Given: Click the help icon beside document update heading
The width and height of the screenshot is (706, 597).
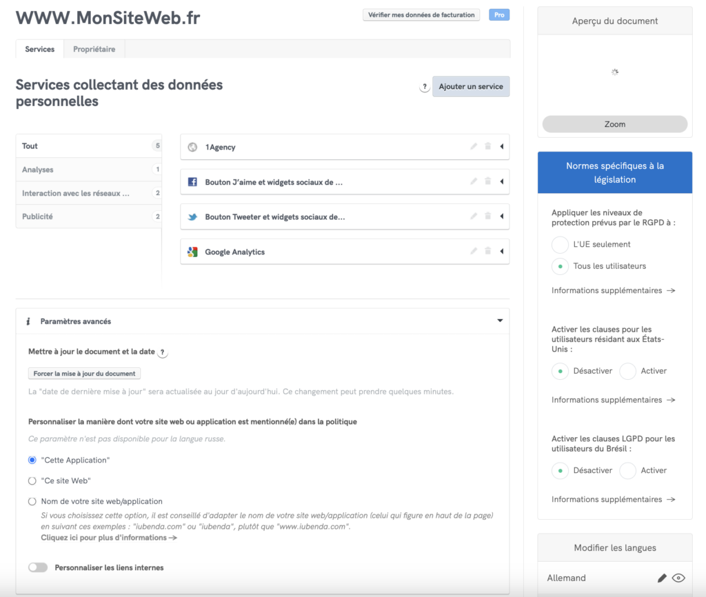Looking at the screenshot, I should [163, 352].
